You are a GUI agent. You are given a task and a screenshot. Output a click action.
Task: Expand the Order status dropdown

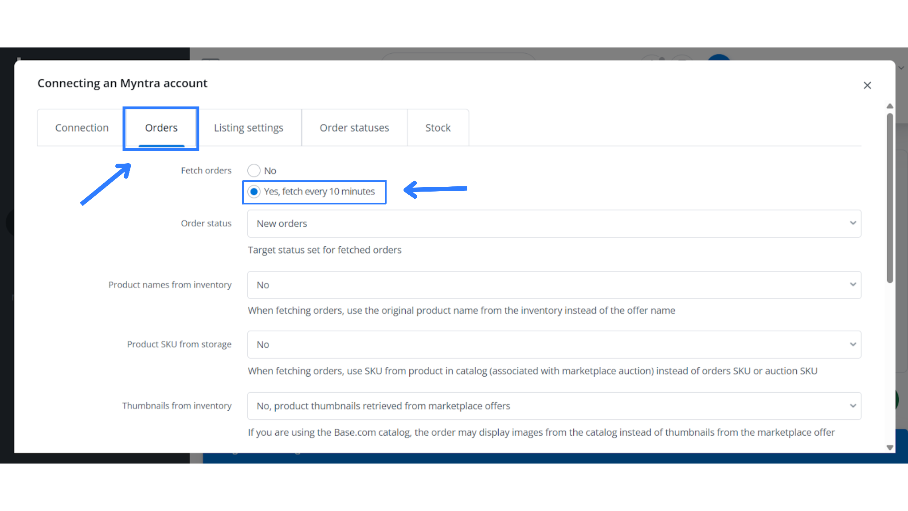(553, 224)
